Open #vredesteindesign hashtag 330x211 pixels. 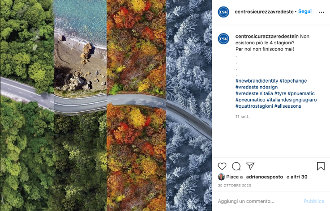(x=257, y=87)
